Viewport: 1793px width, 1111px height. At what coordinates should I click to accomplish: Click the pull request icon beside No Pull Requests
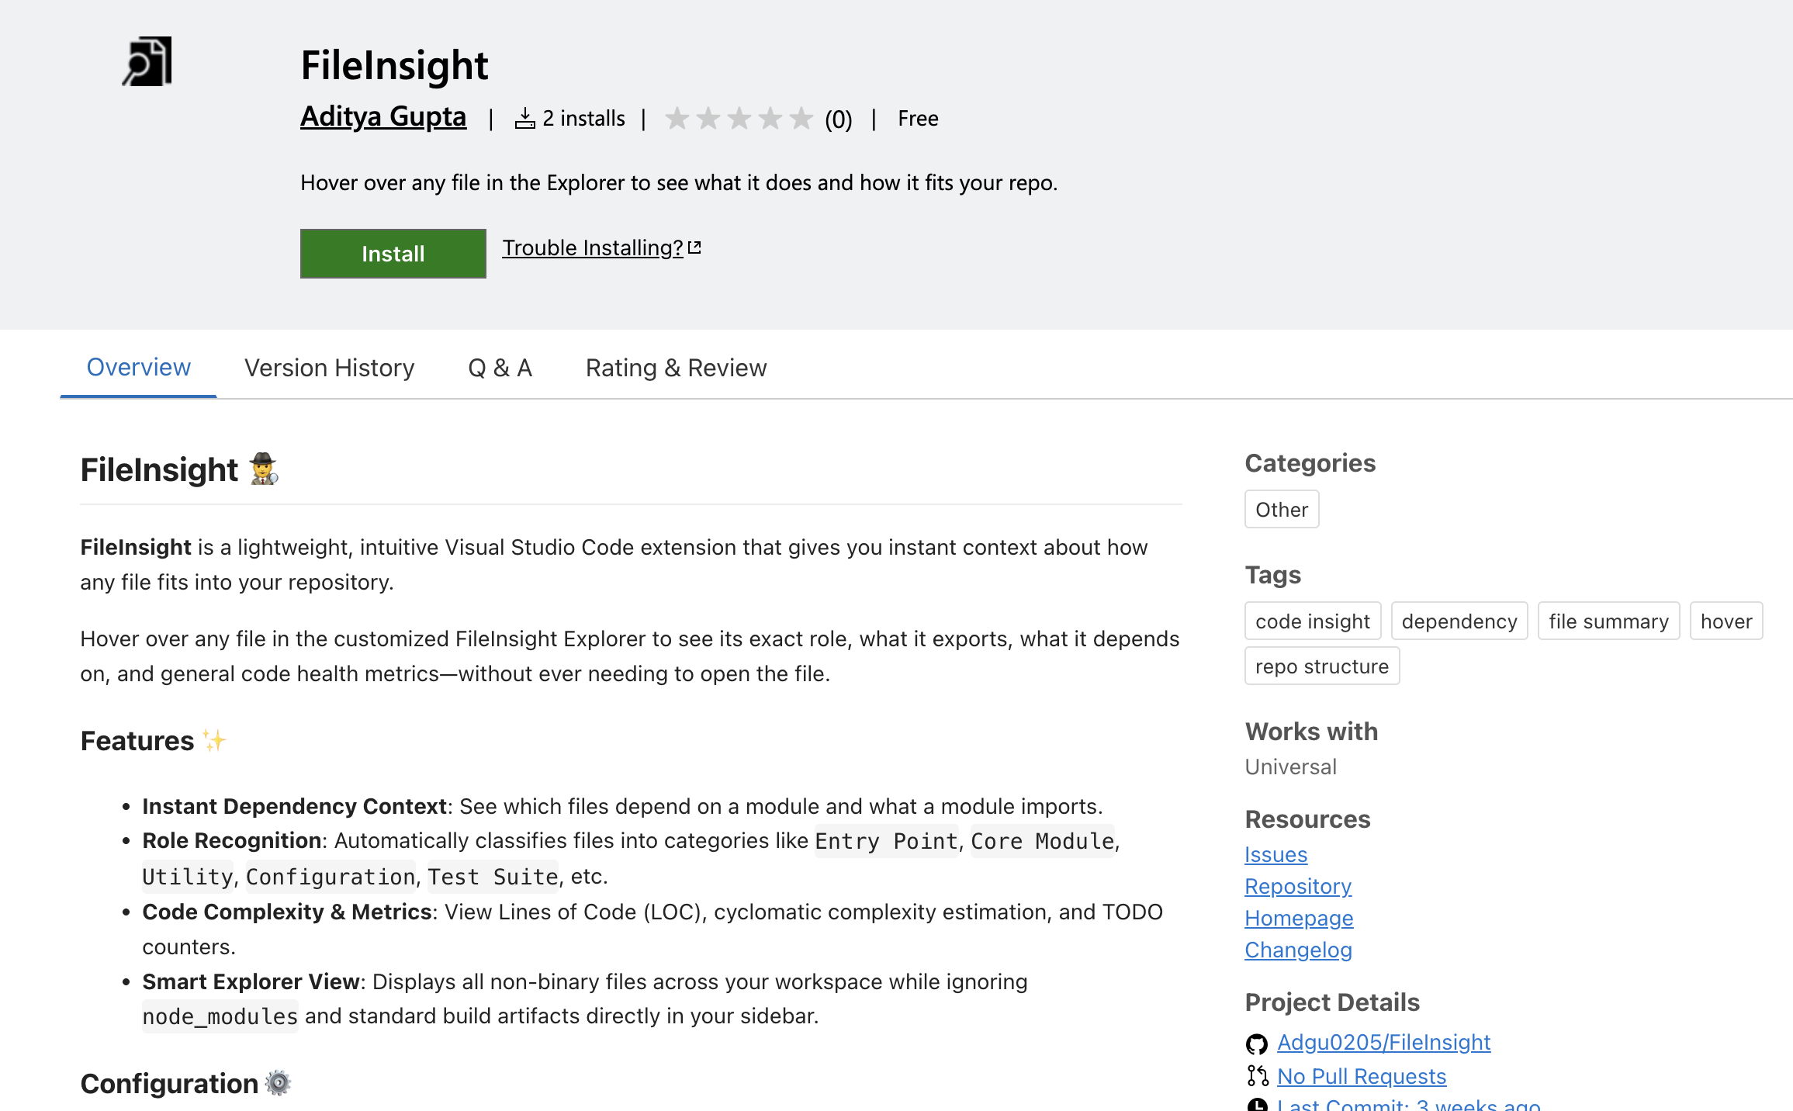pyautogui.click(x=1257, y=1076)
